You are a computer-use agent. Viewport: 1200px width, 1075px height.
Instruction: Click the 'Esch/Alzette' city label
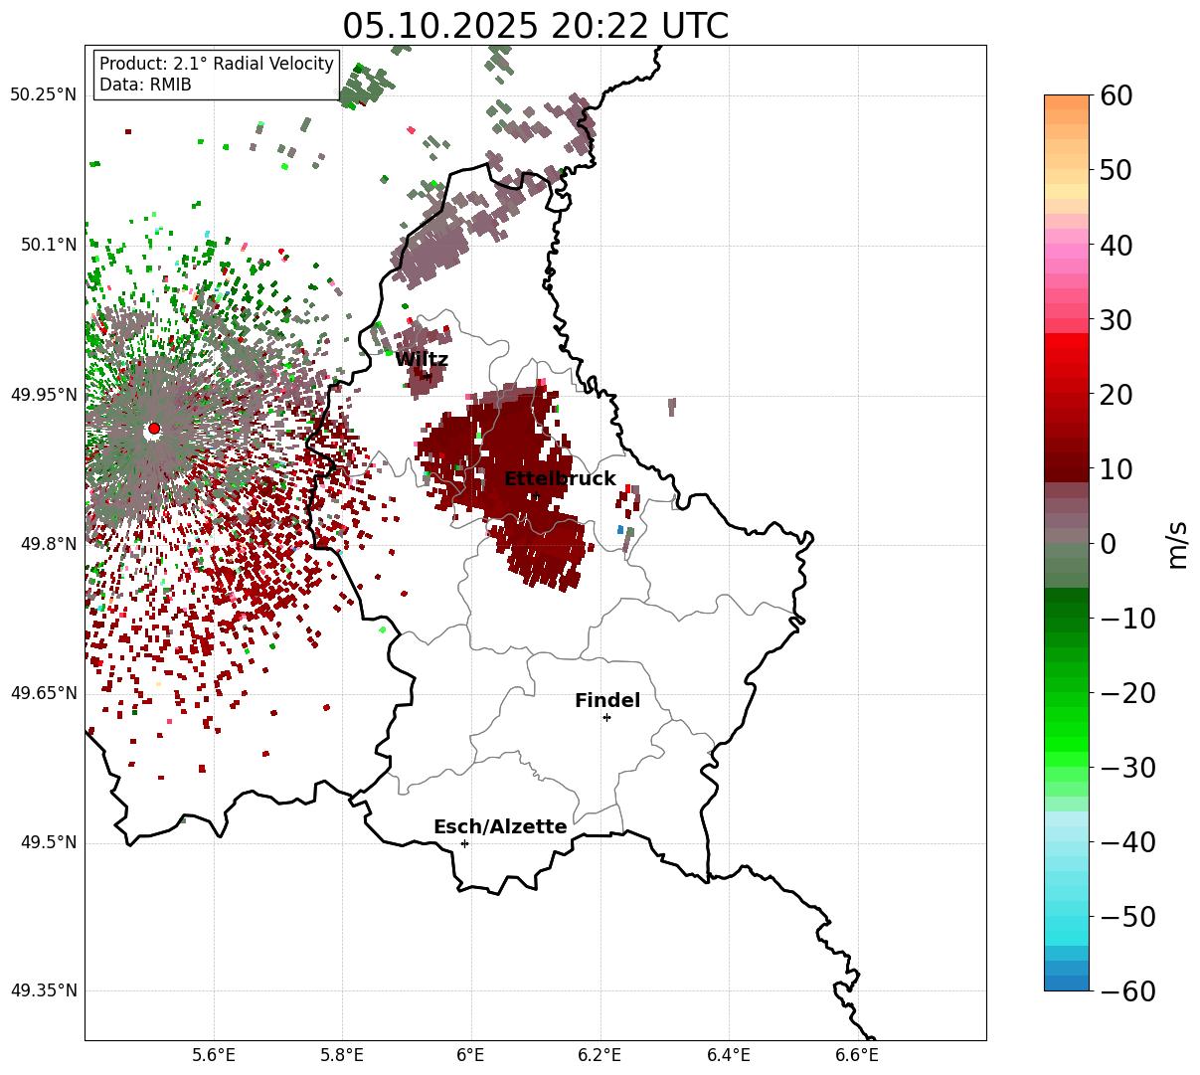point(500,827)
